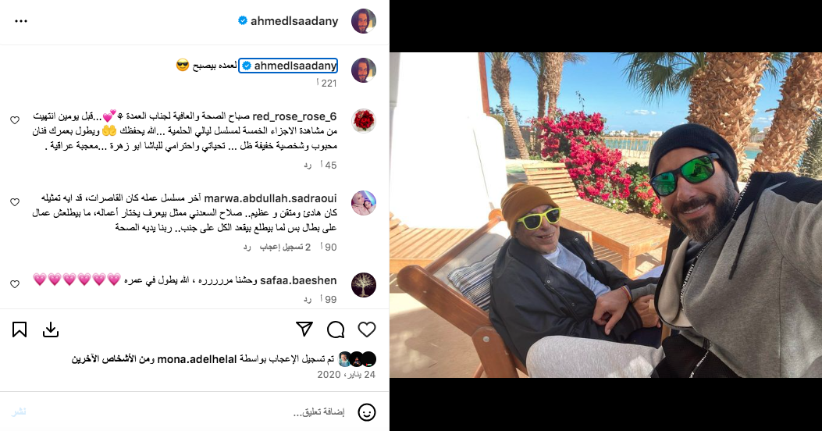This screenshot has width=822, height=431.
Task: Reply to safaa.baeshen comment
Action: tap(308, 299)
